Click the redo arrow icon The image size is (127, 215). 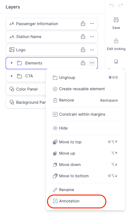point(120,5)
